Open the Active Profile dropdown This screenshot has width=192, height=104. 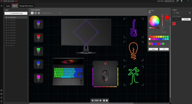pos(169,1)
